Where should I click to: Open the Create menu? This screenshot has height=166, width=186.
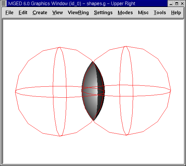click(x=40, y=13)
